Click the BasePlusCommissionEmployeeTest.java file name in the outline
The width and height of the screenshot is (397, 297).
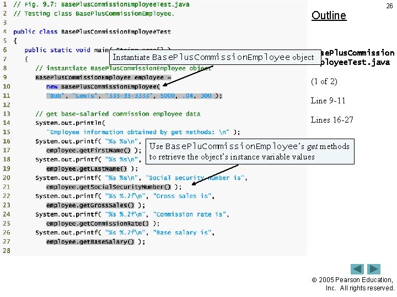pos(357,58)
